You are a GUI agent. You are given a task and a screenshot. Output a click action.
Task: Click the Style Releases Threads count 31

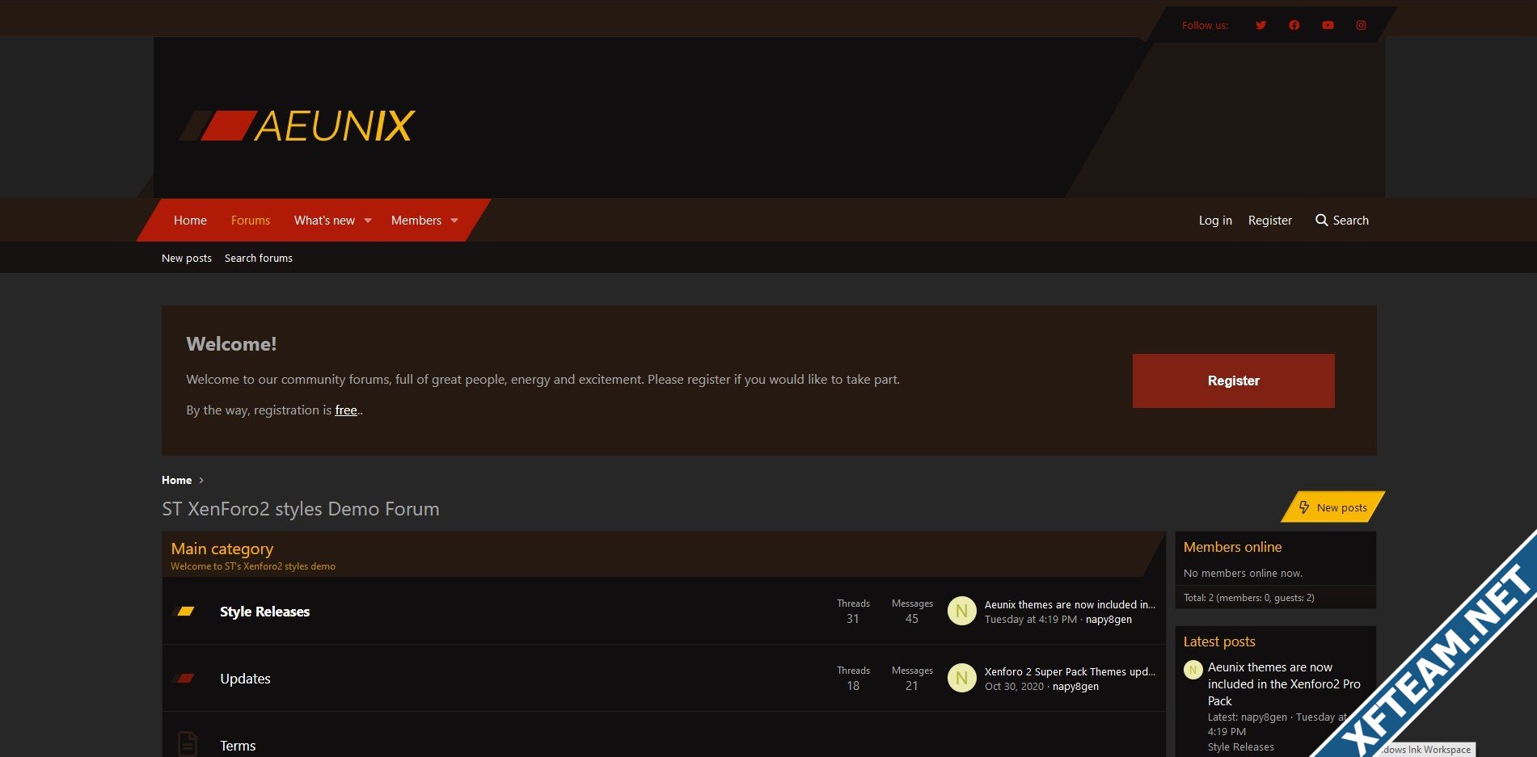(853, 619)
